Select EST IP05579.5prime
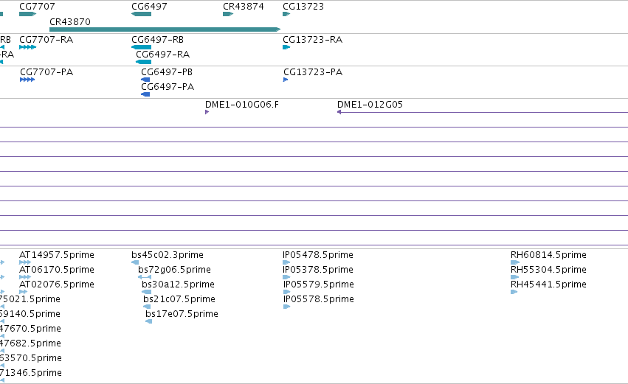 (x=319, y=284)
